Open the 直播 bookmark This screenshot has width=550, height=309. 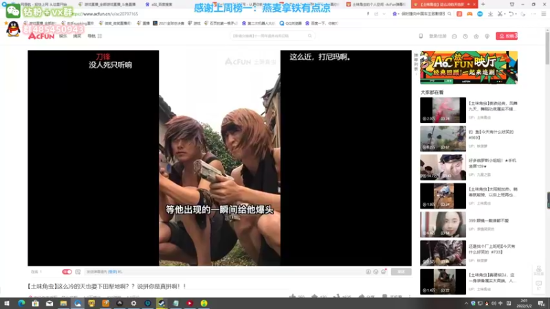coord(144,23)
